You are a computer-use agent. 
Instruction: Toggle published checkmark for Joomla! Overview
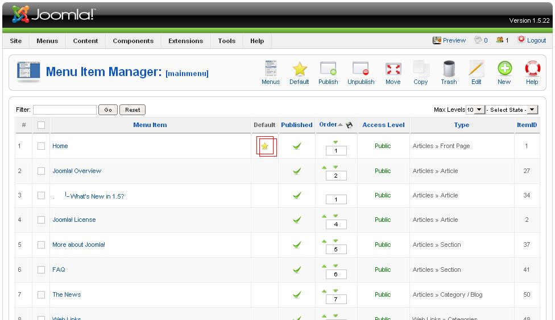[297, 171]
